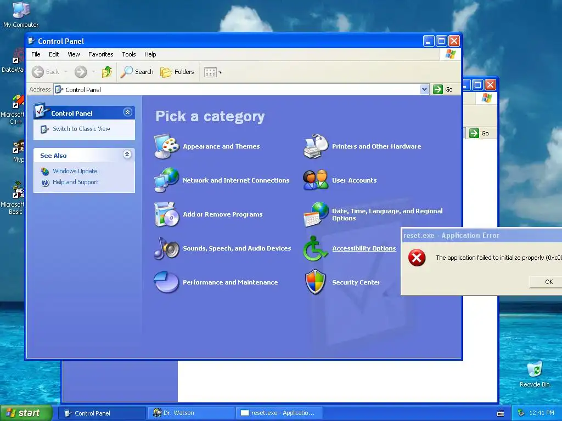Open the Favorites menu

coord(101,54)
